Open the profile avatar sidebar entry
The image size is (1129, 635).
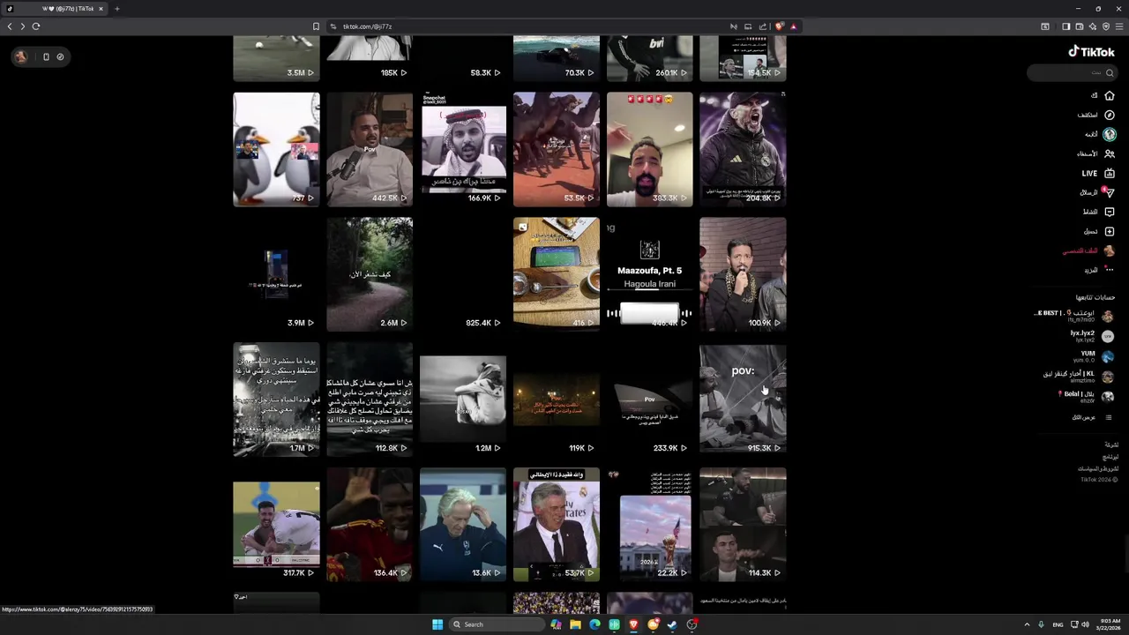[1110, 250]
